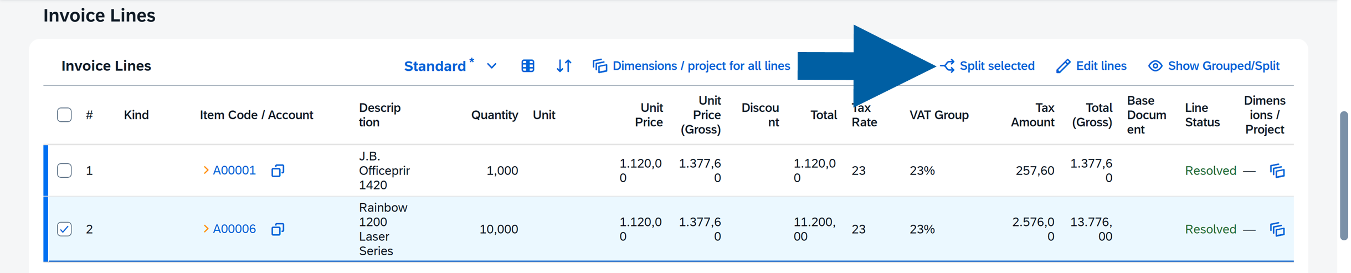The width and height of the screenshot is (1351, 273).
Task: Click the Total (Gross) column header
Action: 1092,115
